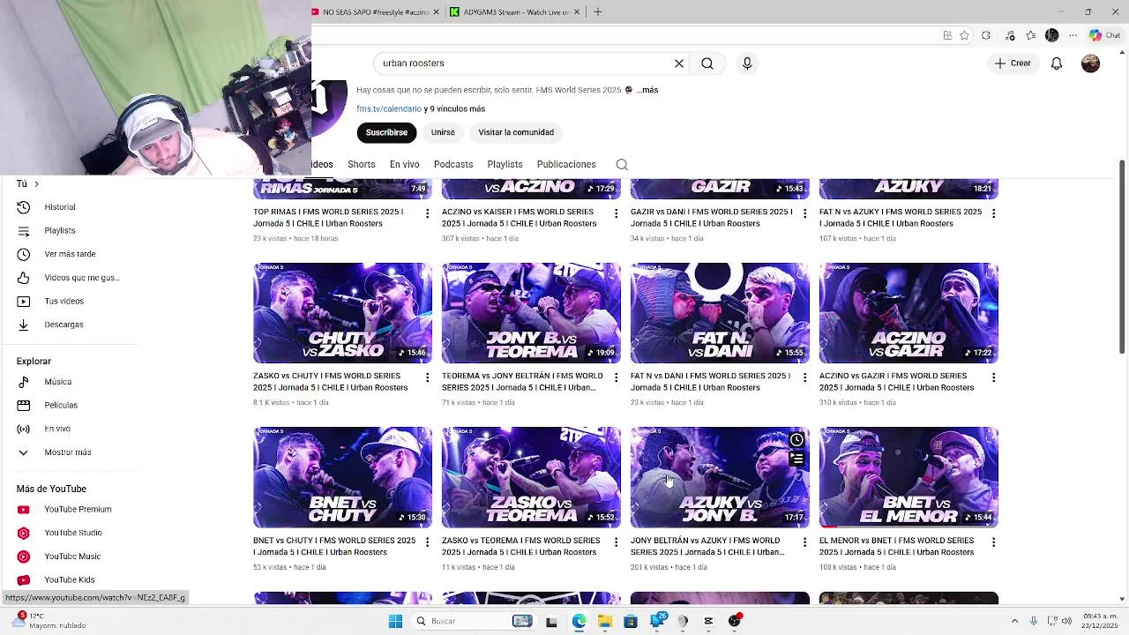Add AZUKY vs JONY B. to queue
1129x635 pixels.
(796, 459)
